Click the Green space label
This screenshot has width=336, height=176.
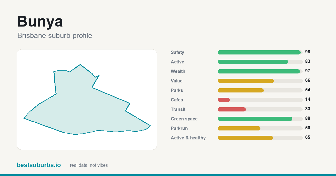coord(184,119)
